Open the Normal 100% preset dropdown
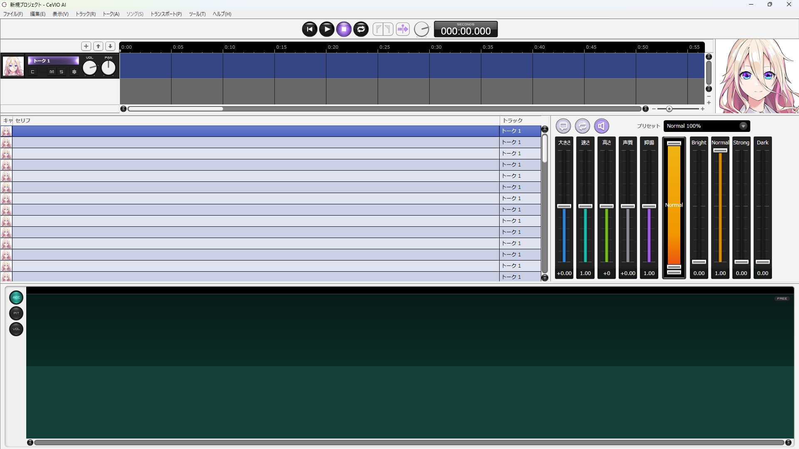The height and width of the screenshot is (449, 799). [743, 126]
